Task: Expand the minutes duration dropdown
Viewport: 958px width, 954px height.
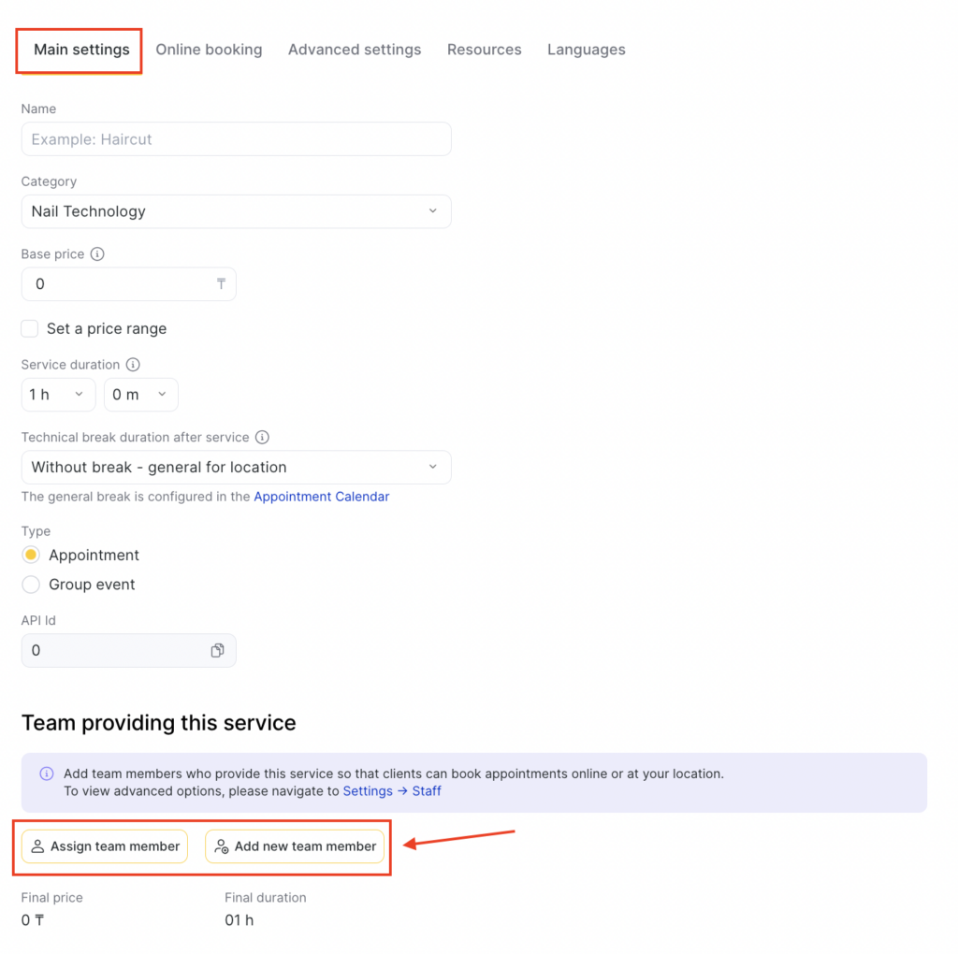Action: coord(140,395)
